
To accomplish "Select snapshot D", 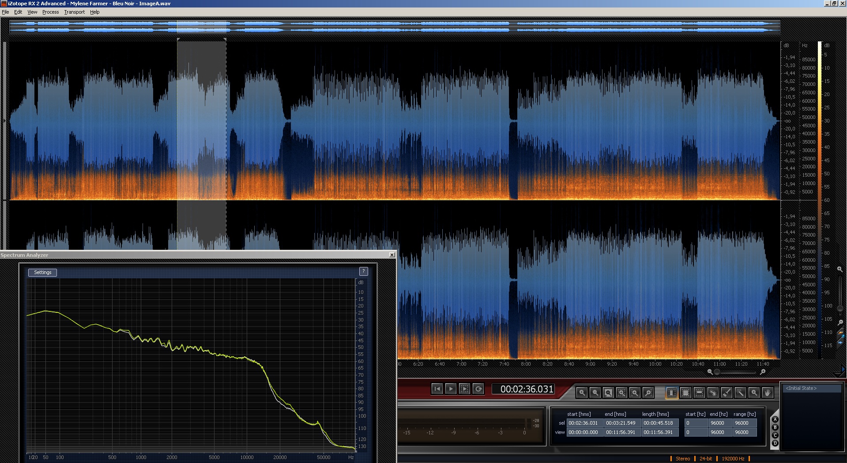I will pos(775,444).
